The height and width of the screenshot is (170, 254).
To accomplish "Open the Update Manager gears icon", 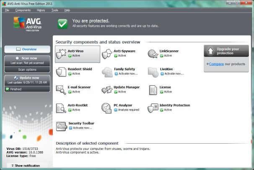I will (107, 90).
